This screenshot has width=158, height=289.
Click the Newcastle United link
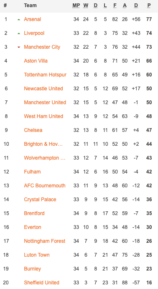[43, 89]
